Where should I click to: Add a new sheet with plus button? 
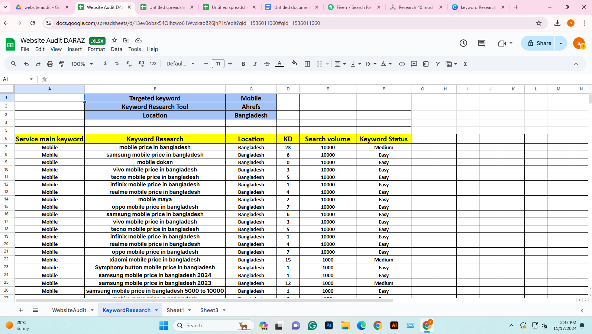[x=21, y=310]
